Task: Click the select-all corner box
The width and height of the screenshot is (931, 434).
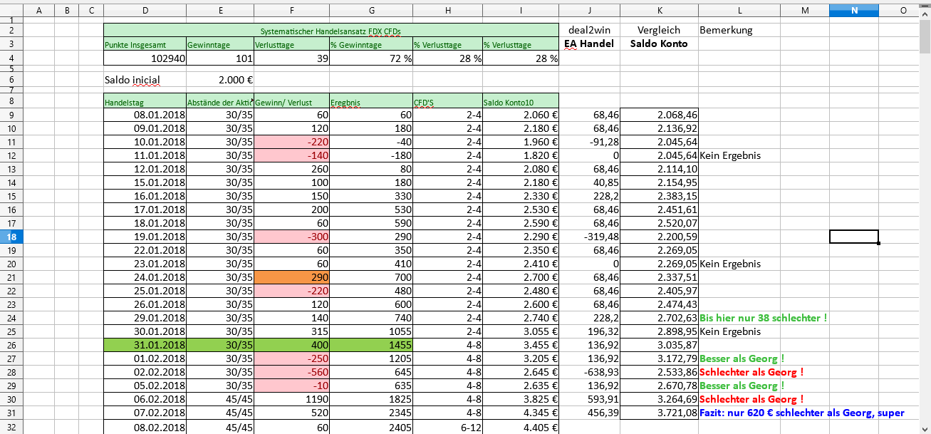Action: click(x=12, y=10)
